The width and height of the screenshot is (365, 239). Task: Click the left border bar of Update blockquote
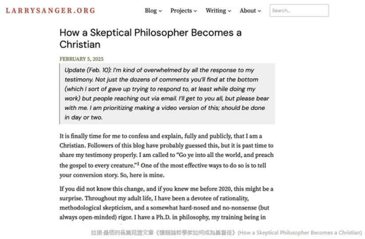tap(60, 94)
